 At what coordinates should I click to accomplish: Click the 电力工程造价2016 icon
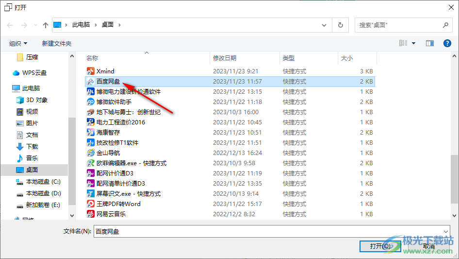pyautogui.click(x=90, y=122)
